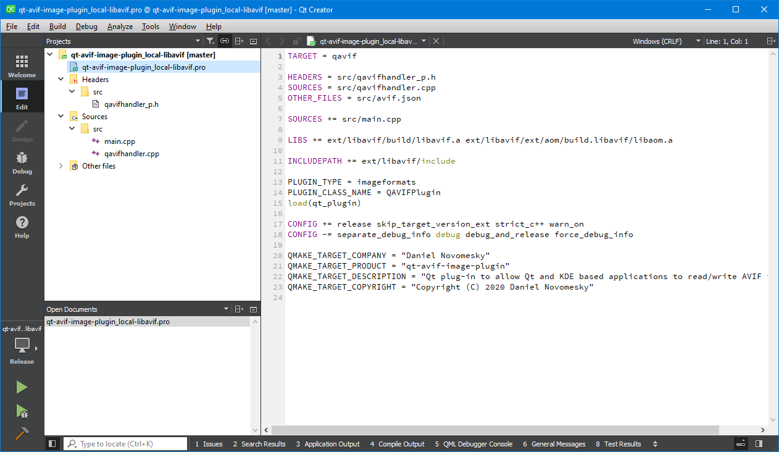Close the Open Documents panel
This screenshot has height=452, width=779.
coord(253,309)
